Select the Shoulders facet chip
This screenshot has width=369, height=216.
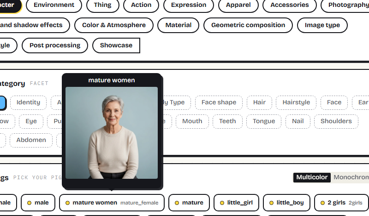coord(336,121)
